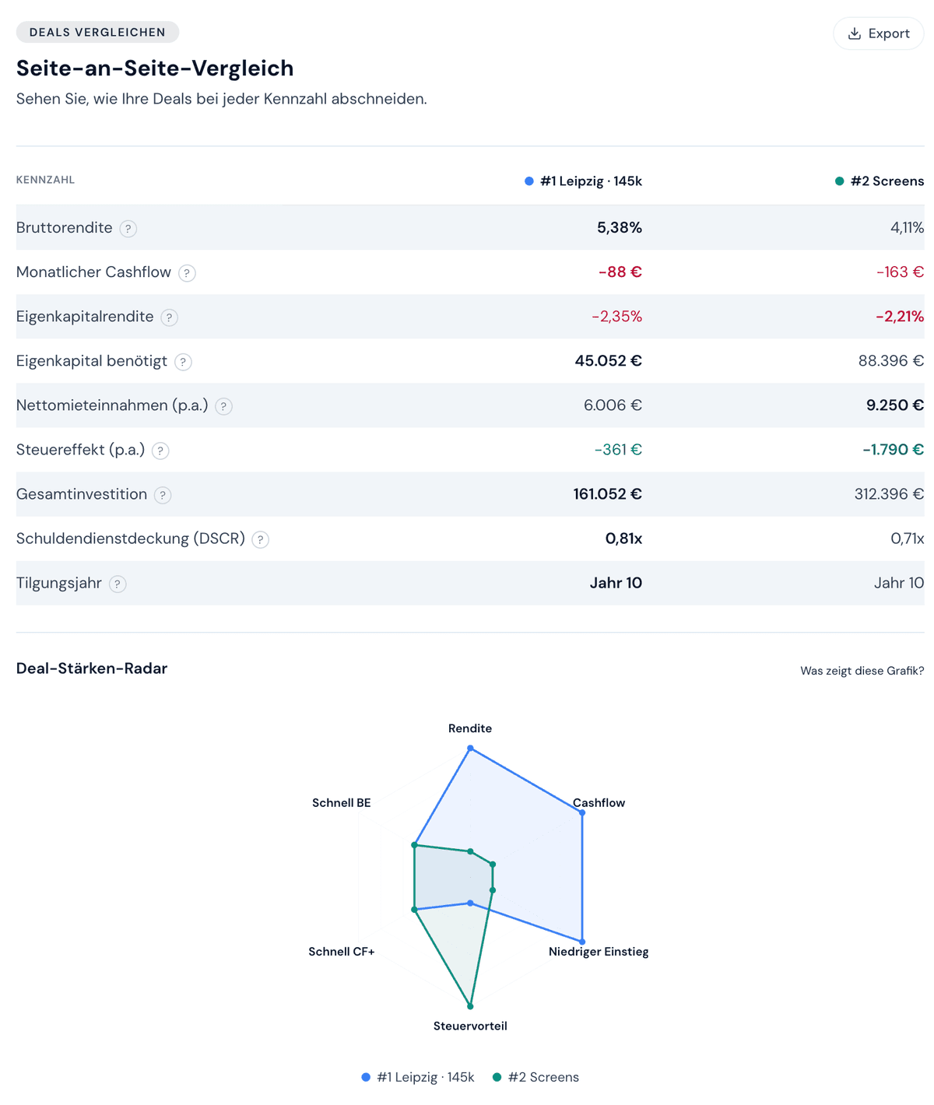Click the Tilgungsjahr question mark icon
Image resolution: width=934 pixels, height=1105 pixels.
click(118, 584)
